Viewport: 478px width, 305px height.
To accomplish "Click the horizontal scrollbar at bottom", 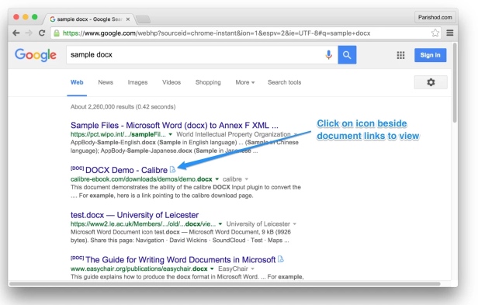I will 225,283.
